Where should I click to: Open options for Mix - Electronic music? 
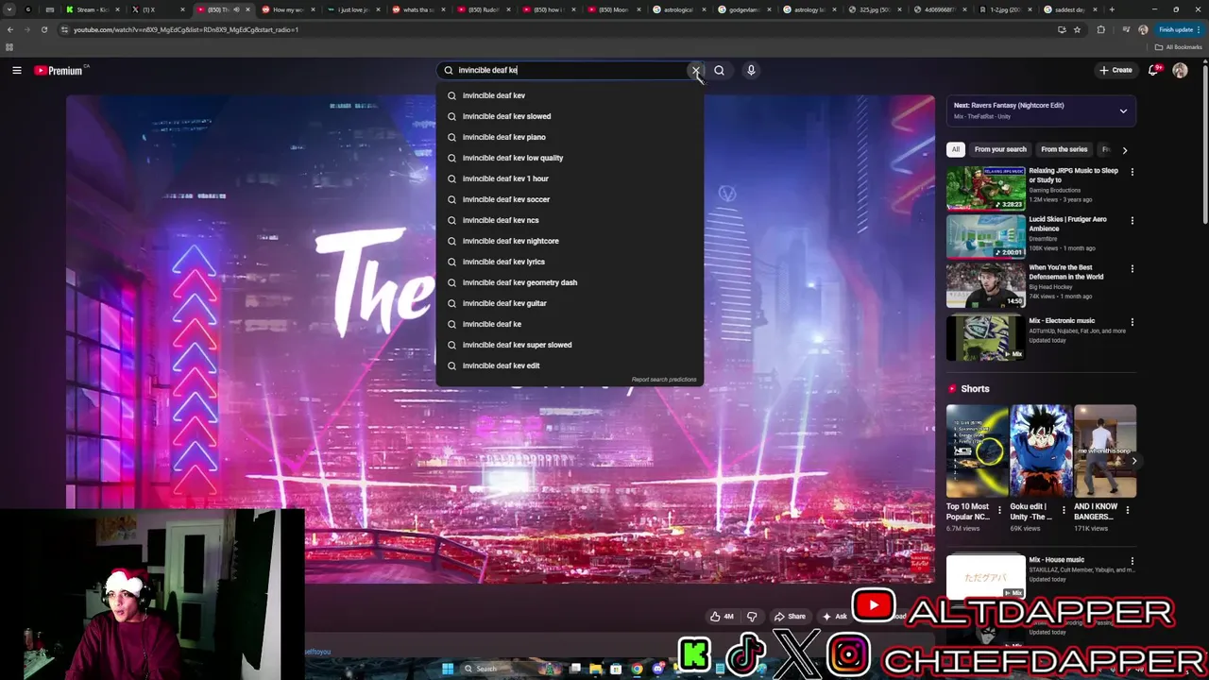[x=1132, y=322]
